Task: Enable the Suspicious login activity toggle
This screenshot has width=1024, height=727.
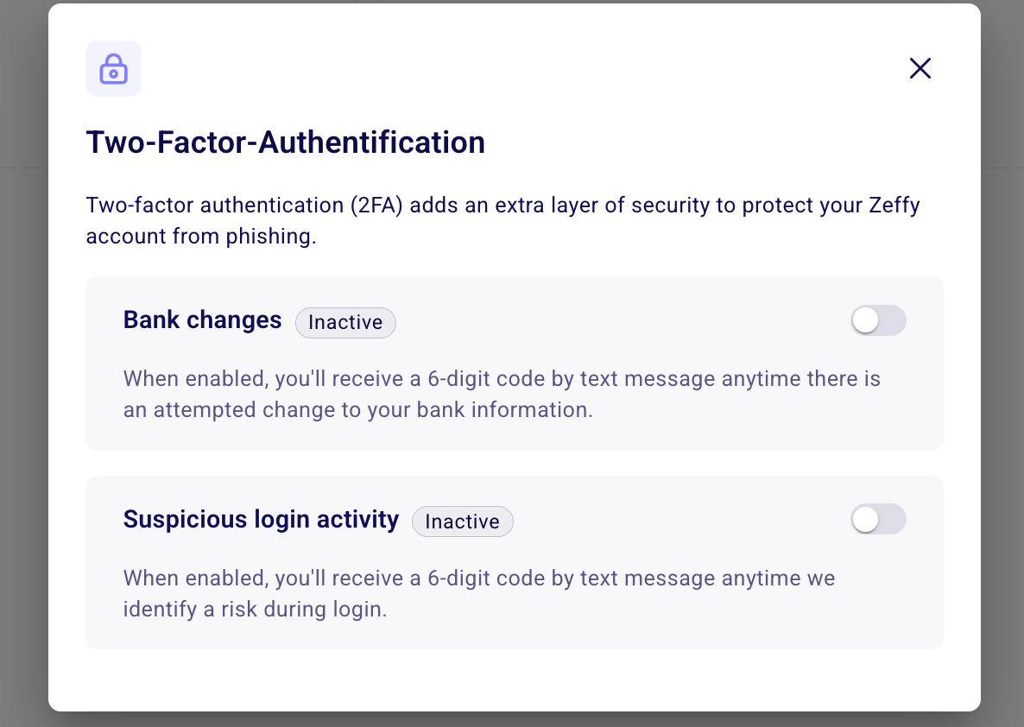Action: coord(878,519)
